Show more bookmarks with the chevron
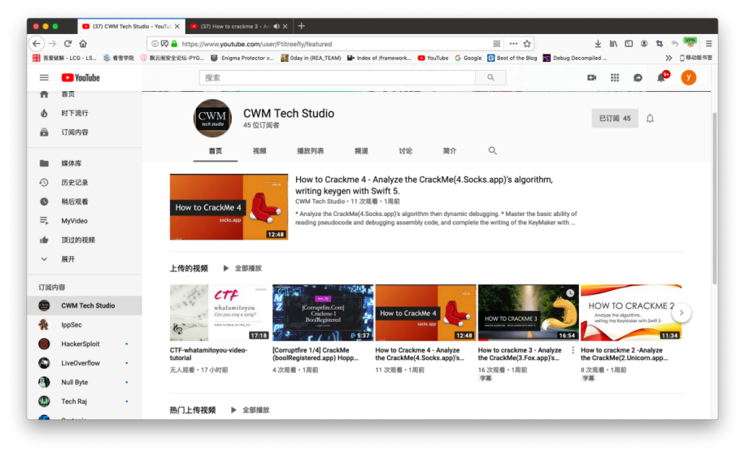The height and width of the screenshot is (455, 745). (x=669, y=58)
